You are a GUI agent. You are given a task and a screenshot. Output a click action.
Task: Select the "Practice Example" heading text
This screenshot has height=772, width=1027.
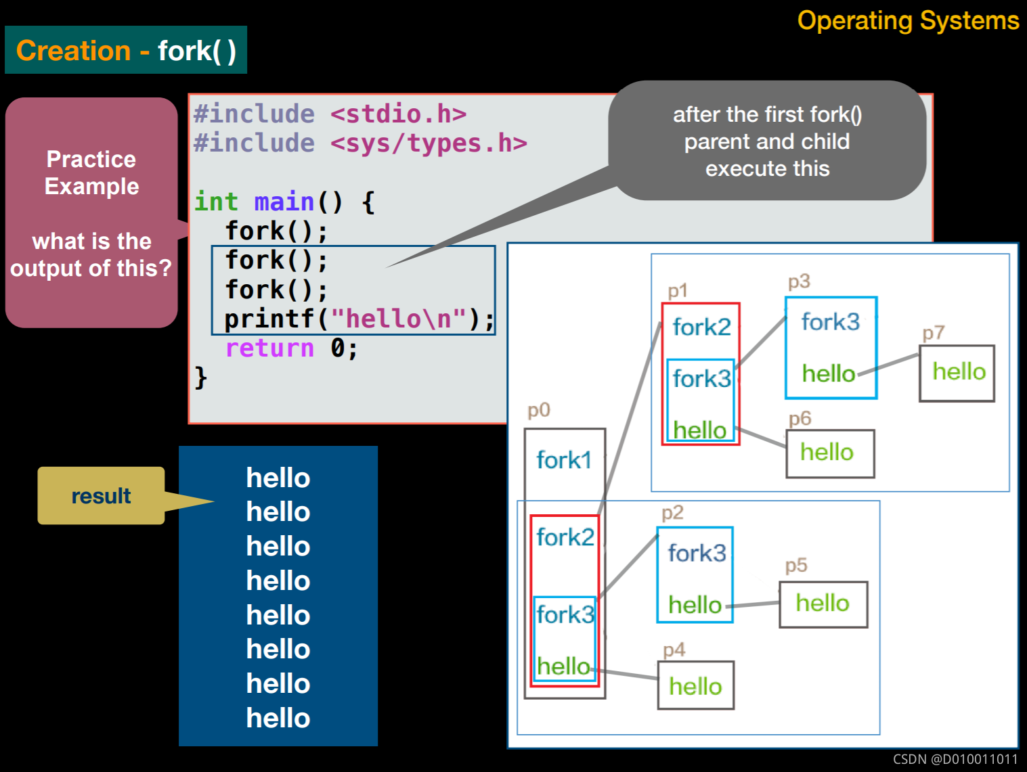[91, 173]
